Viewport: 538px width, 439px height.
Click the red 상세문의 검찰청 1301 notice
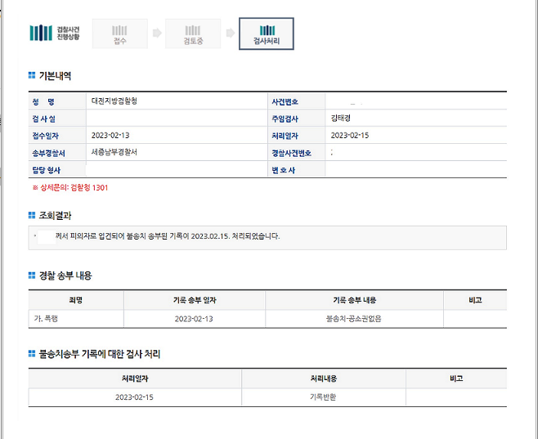69,187
